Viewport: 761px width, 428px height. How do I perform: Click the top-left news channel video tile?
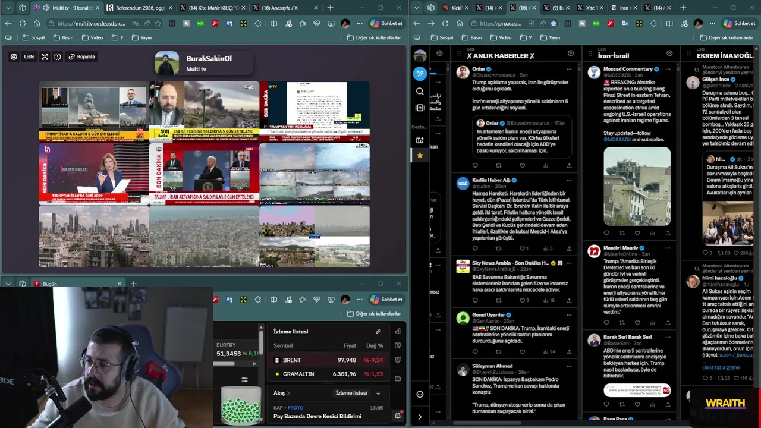pyautogui.click(x=94, y=112)
